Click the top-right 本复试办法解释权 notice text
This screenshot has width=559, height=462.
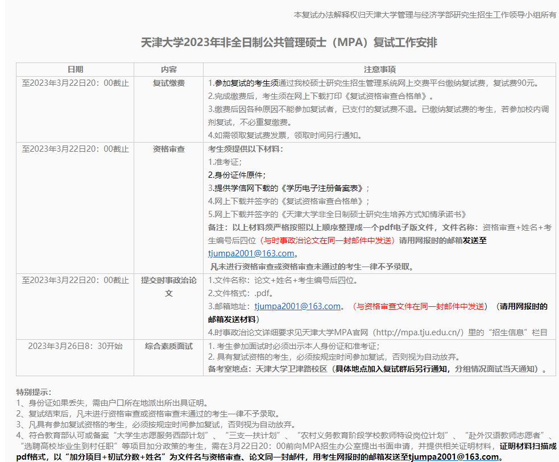(425, 15)
